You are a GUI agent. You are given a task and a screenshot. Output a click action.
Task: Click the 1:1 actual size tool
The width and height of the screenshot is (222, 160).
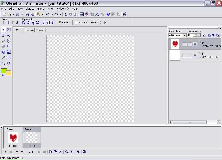9,58
